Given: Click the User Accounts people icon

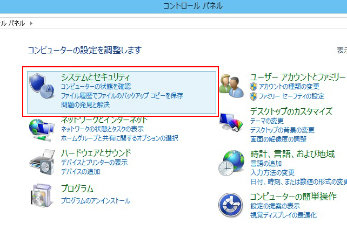Looking at the screenshot, I should coord(232,87).
